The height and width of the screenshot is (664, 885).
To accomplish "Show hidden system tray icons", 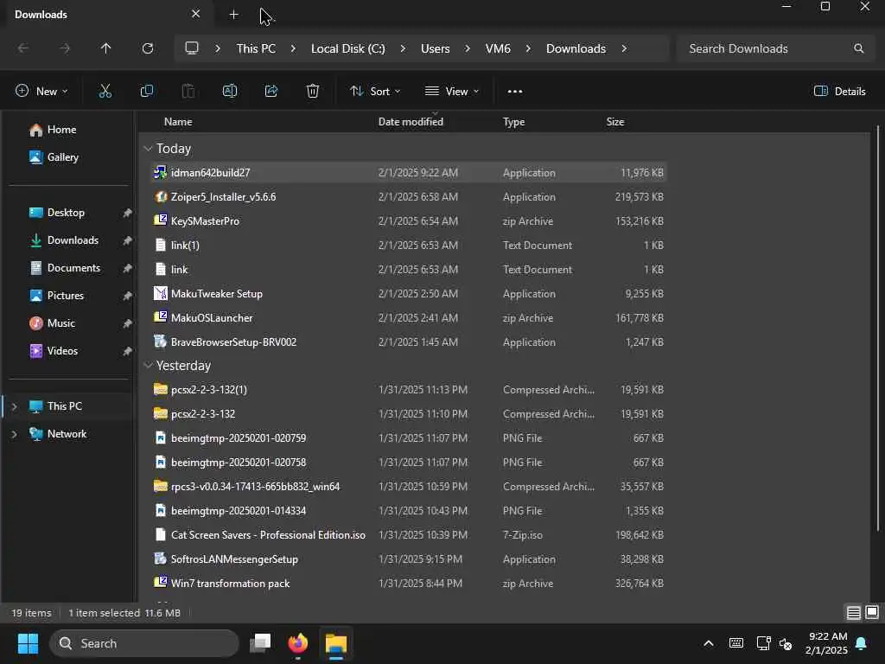I will click(709, 643).
